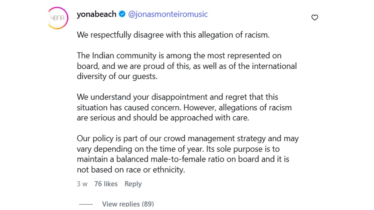Click the line "diversity of our guests."
Viewport: 374px width, 210px height.
(x=117, y=77)
